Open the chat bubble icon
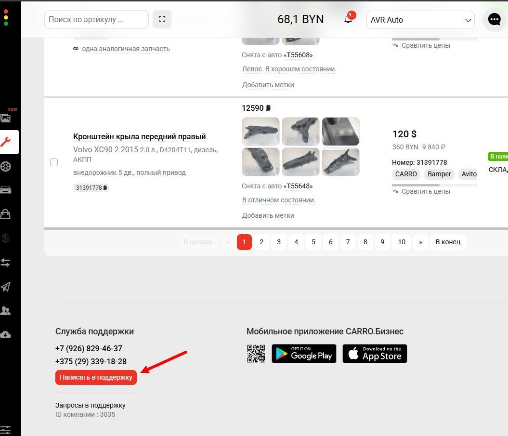508x436 pixels. 494,20
